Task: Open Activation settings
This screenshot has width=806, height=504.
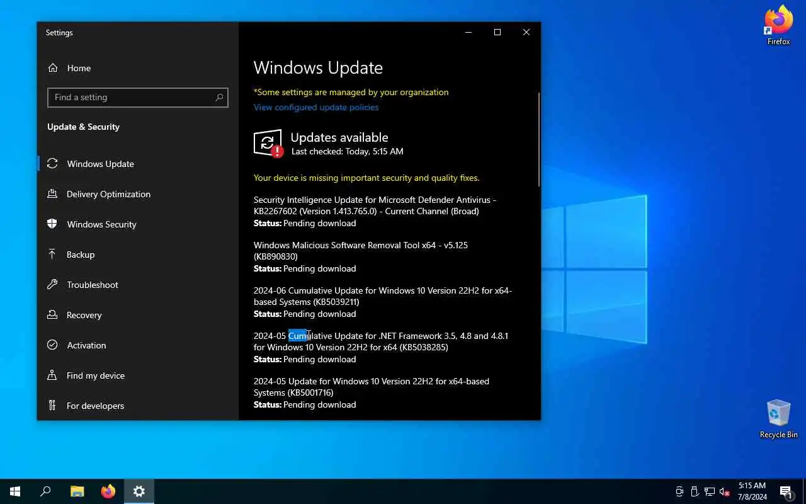Action: pos(137,345)
